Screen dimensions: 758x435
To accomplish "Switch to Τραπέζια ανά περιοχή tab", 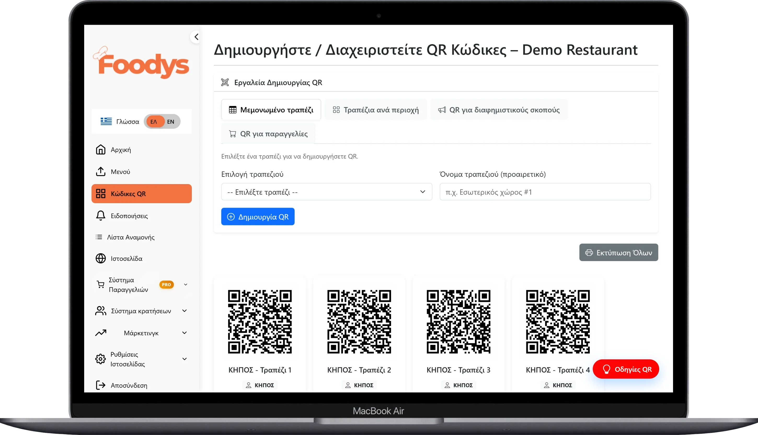I will coord(376,109).
